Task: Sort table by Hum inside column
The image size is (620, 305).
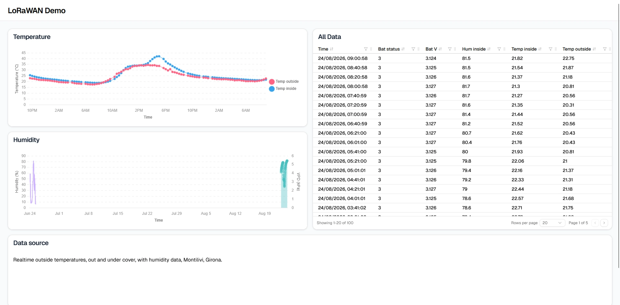Action: point(489,49)
